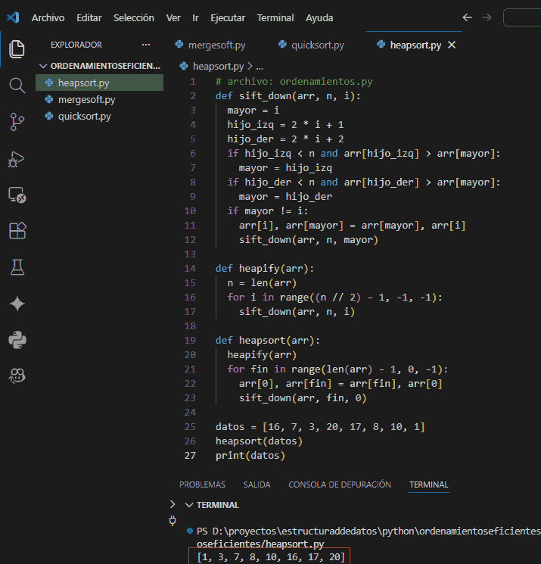Open the Testing flask icon
Screen dimensions: 541x564
tap(17, 266)
